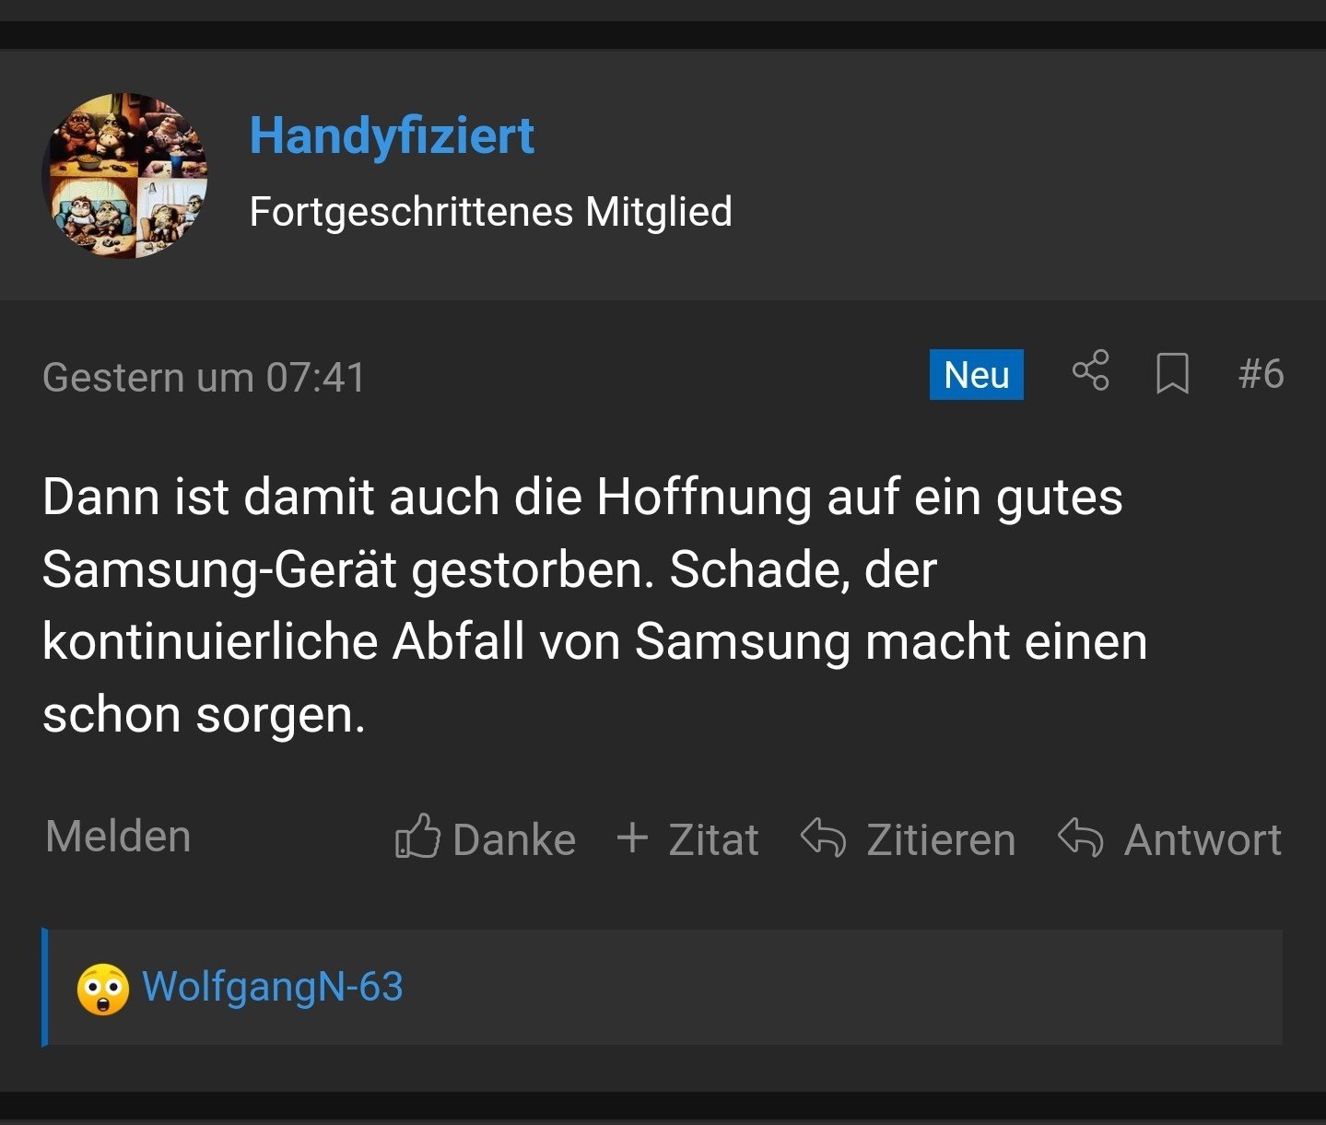Screen dimensions: 1326x1125
Task: Click the reply arrow icon beside Antwort
Action: [x=1080, y=838]
